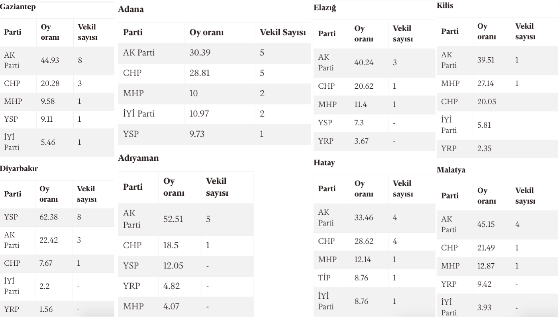
Task: Select the 28.81 CHP cell in Adana
Action: pyautogui.click(x=200, y=74)
